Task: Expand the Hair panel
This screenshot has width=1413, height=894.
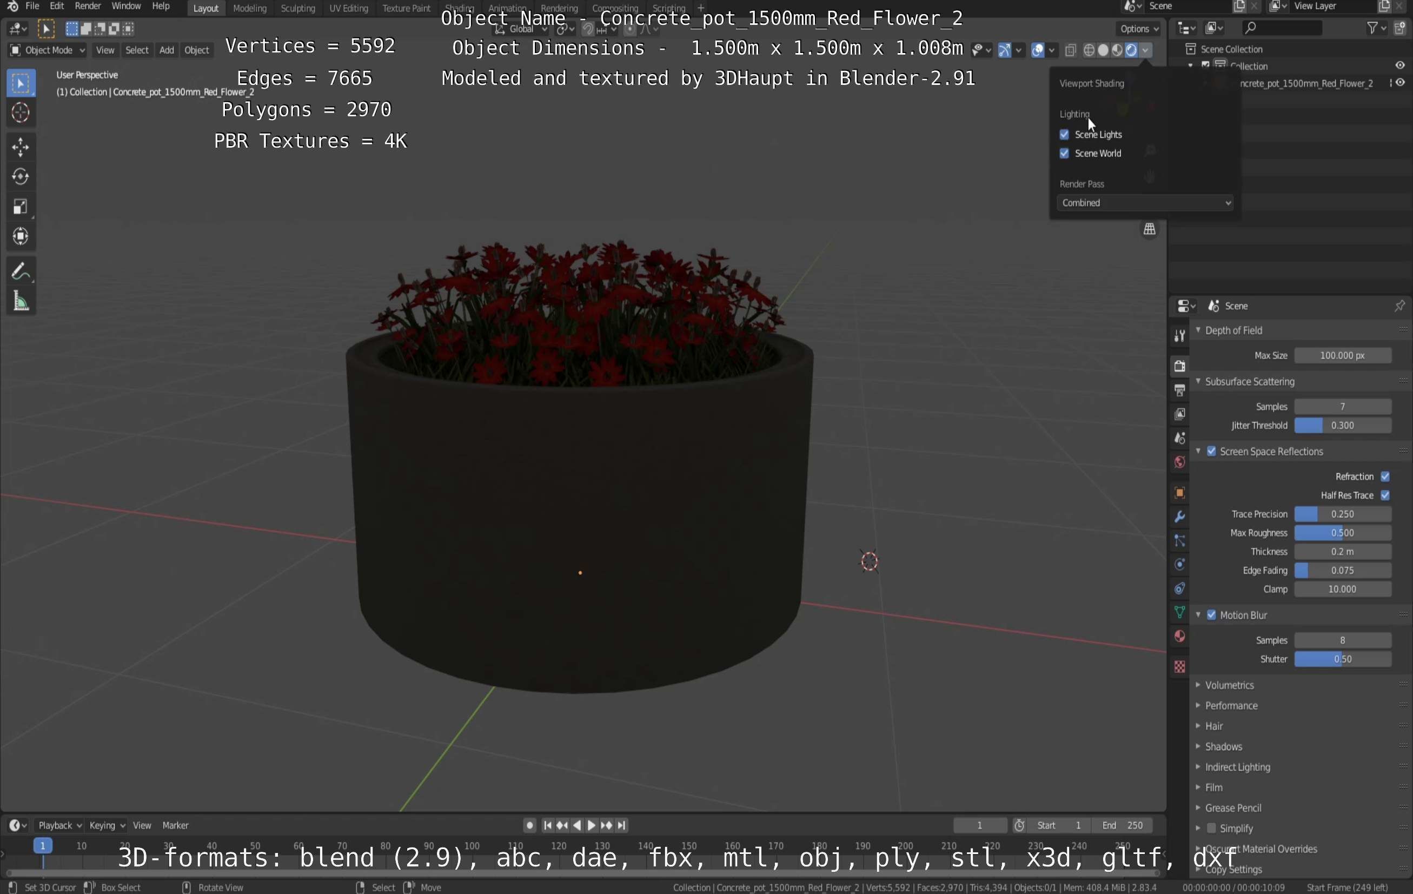Action: (x=1213, y=726)
